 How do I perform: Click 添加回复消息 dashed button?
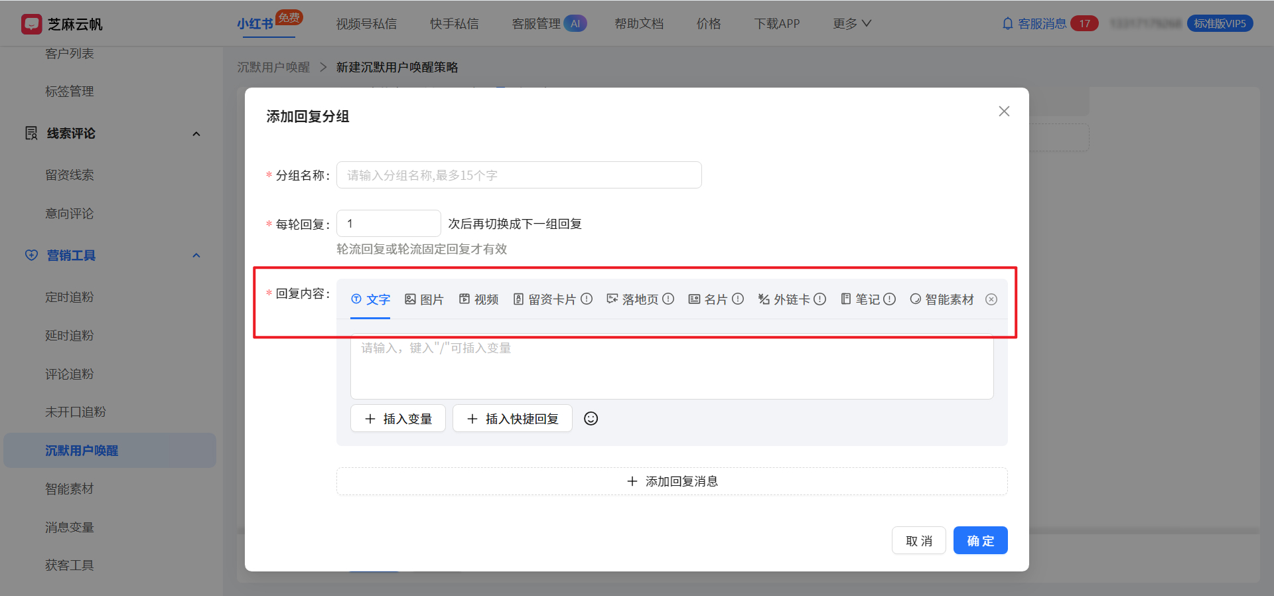click(672, 481)
